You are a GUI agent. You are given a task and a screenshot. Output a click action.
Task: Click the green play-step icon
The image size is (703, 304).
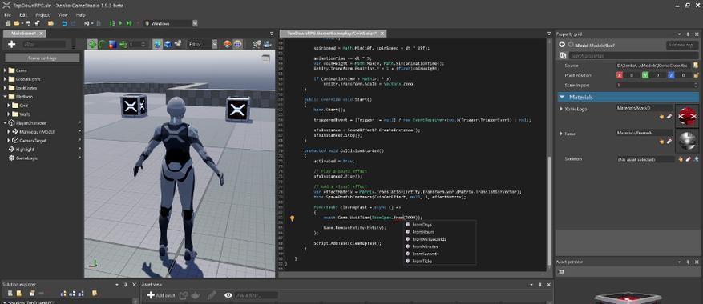point(129,23)
